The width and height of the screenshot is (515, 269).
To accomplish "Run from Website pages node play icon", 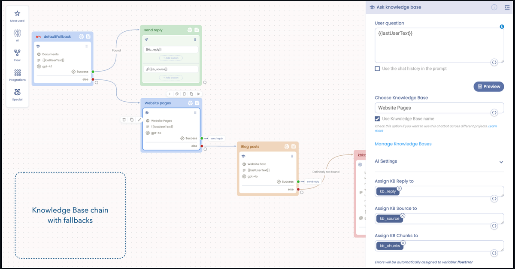I will coord(198,94).
